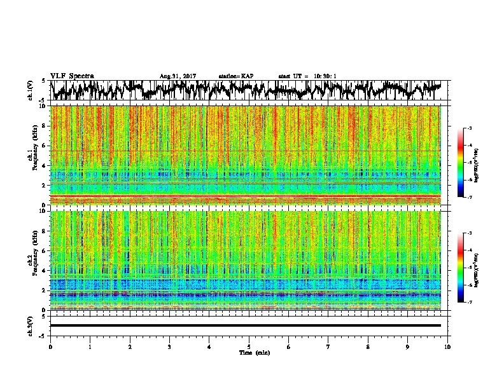Click the "4" tick on the time axis
This screenshot has width=504, height=389.
[x=209, y=347]
